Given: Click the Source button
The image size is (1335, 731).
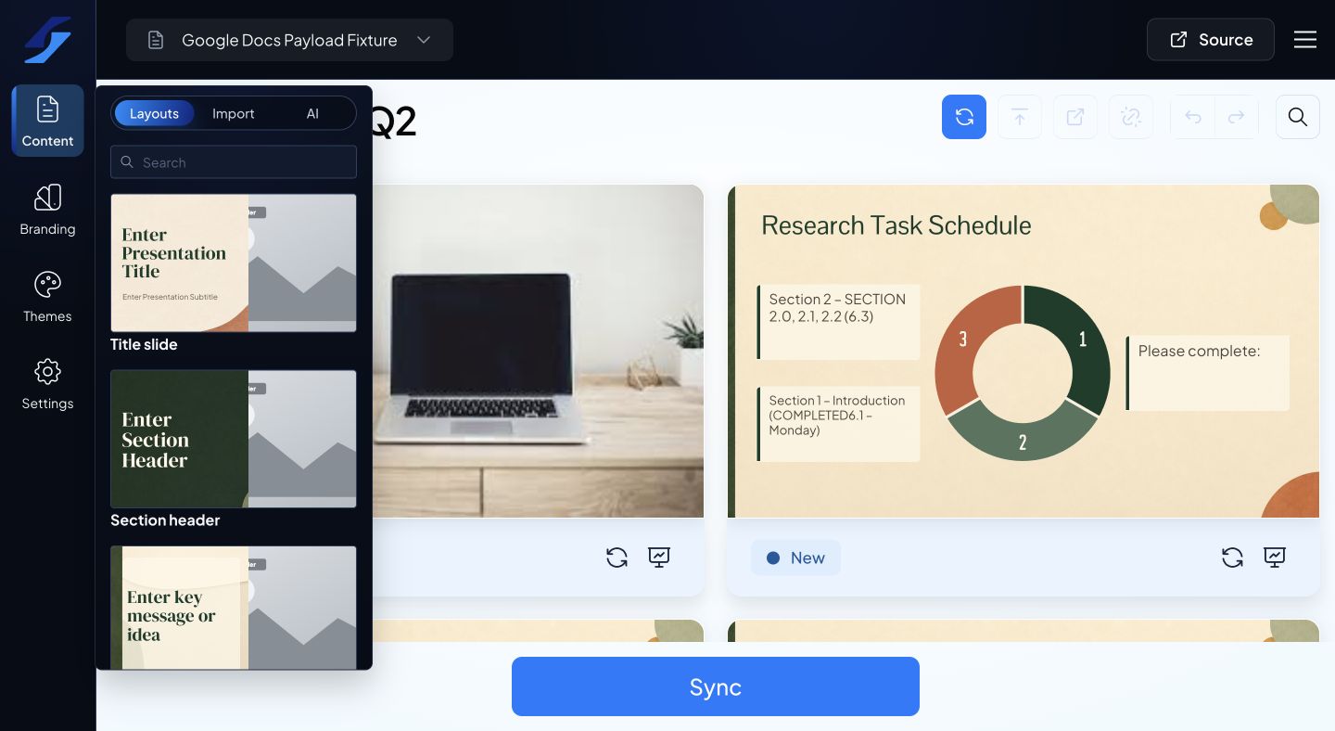Looking at the screenshot, I should point(1211,40).
